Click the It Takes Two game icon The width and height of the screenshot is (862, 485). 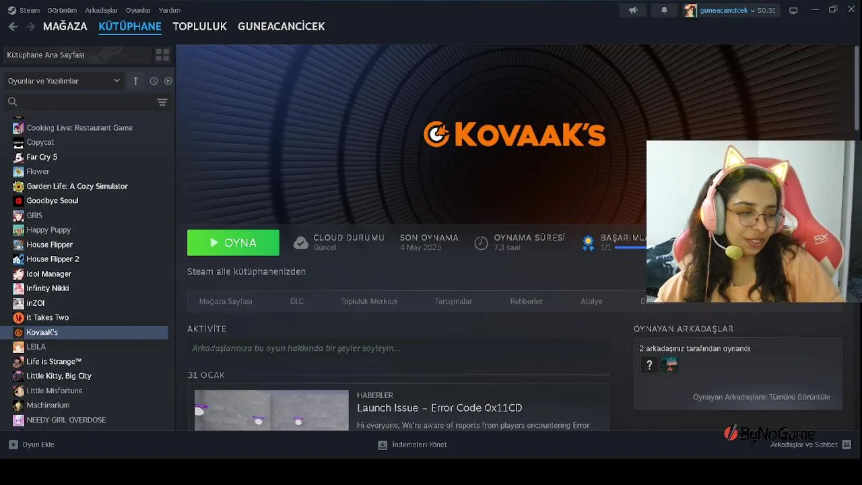[x=18, y=317]
